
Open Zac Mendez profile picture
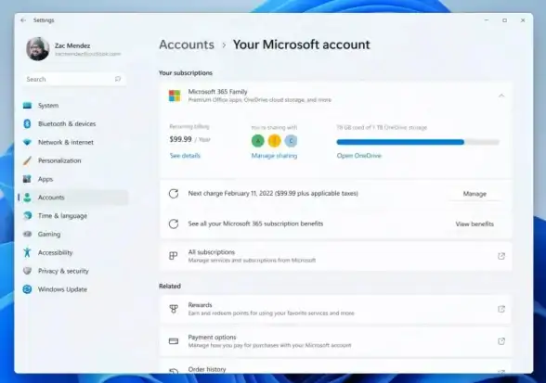pos(37,49)
